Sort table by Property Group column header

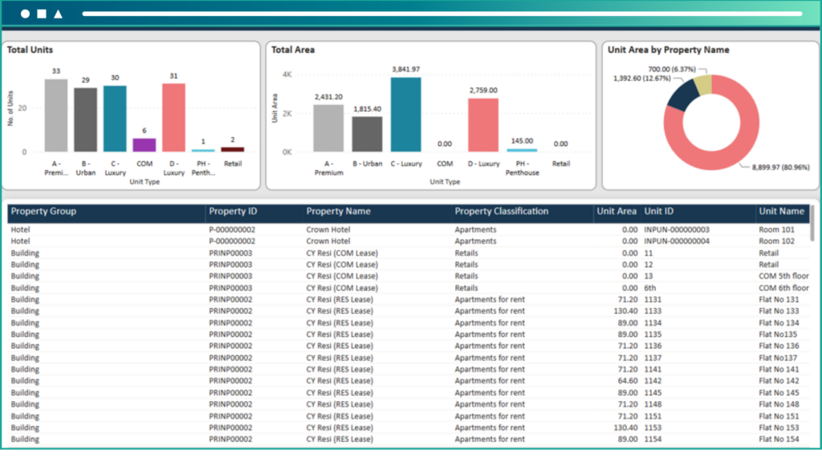pos(43,212)
